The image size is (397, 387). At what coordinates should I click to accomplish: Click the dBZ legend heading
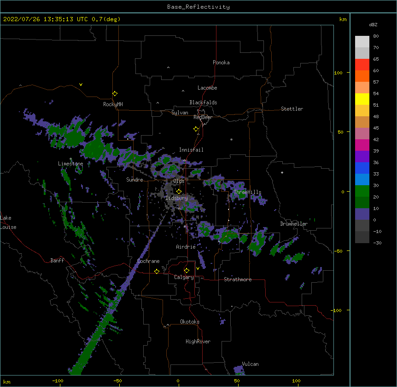pyautogui.click(x=373, y=24)
